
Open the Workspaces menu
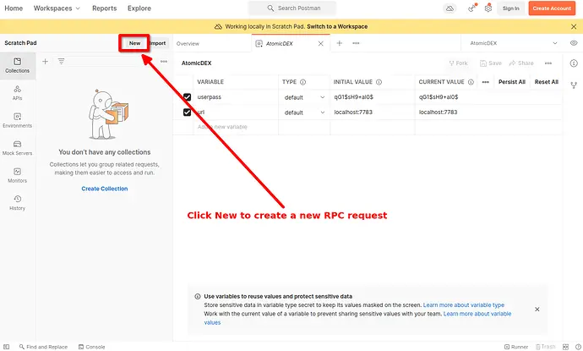57,8
